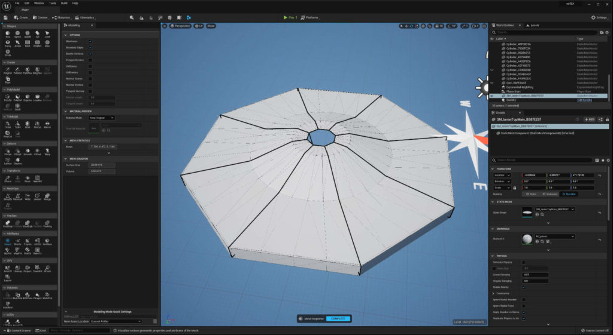Click the Complete button in viewport
The image size is (613, 335).
pos(338,319)
